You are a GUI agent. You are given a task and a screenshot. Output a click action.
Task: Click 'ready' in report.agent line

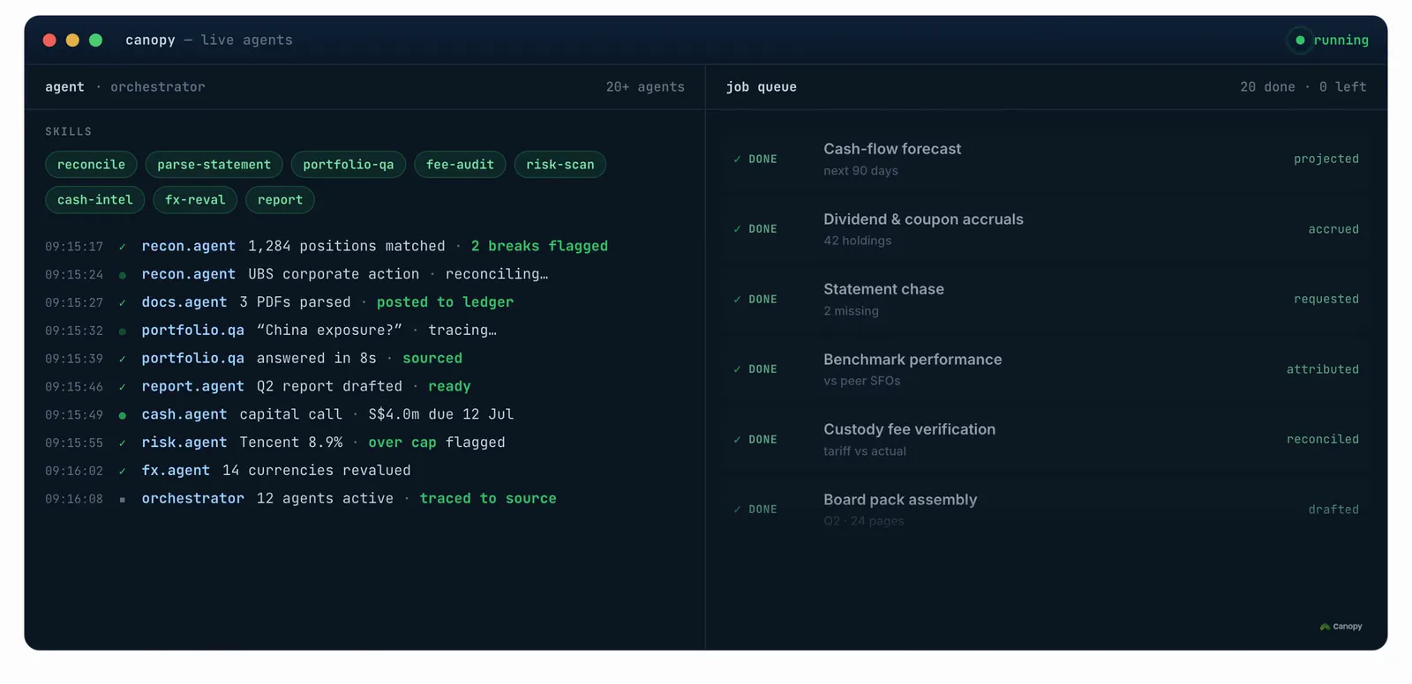coord(449,387)
